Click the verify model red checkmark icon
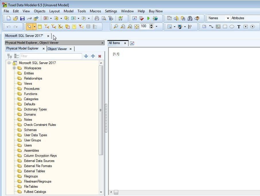This screenshot has height=196, width=260. click(141, 18)
